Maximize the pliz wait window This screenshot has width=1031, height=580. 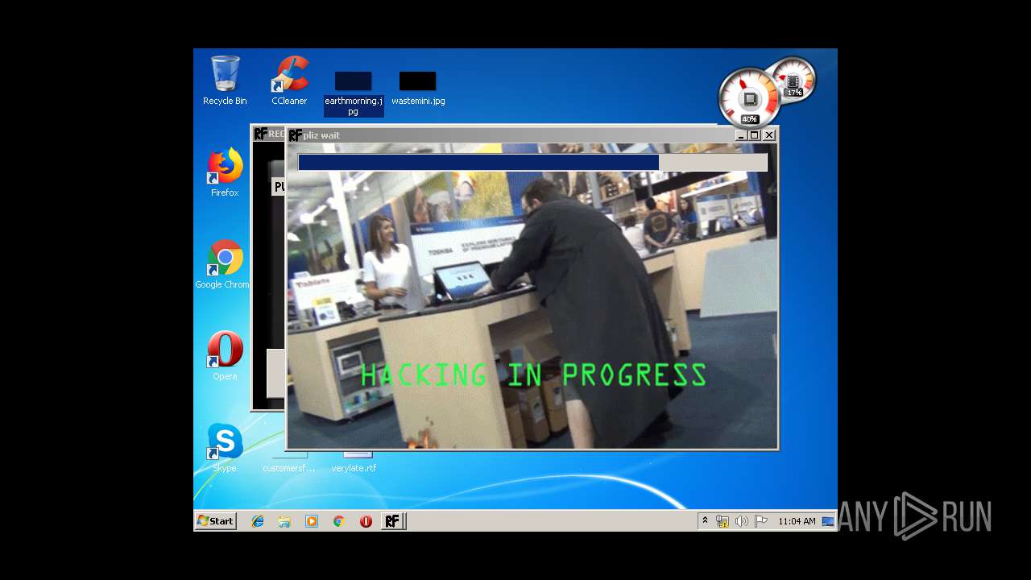(755, 135)
